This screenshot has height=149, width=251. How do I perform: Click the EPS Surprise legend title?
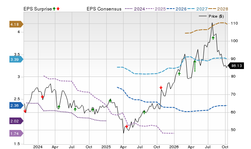[38, 9]
